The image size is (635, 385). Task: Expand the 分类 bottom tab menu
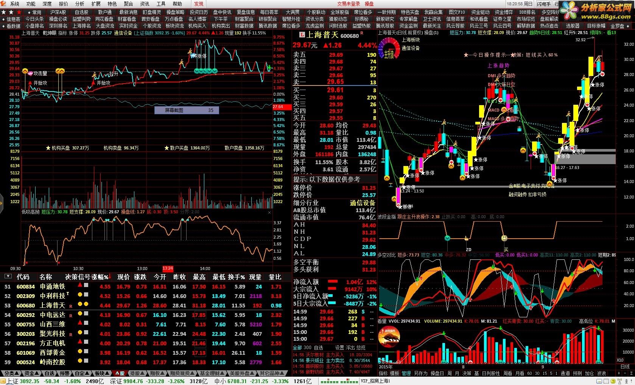click(11, 373)
